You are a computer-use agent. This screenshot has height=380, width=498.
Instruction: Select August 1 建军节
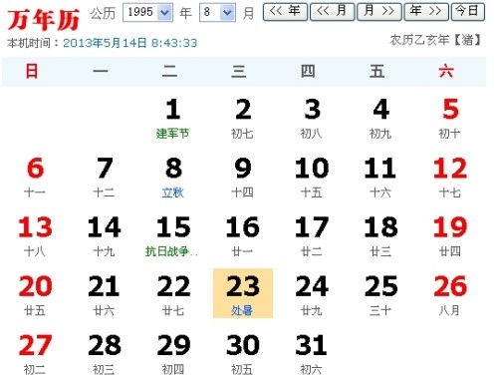pos(173,118)
